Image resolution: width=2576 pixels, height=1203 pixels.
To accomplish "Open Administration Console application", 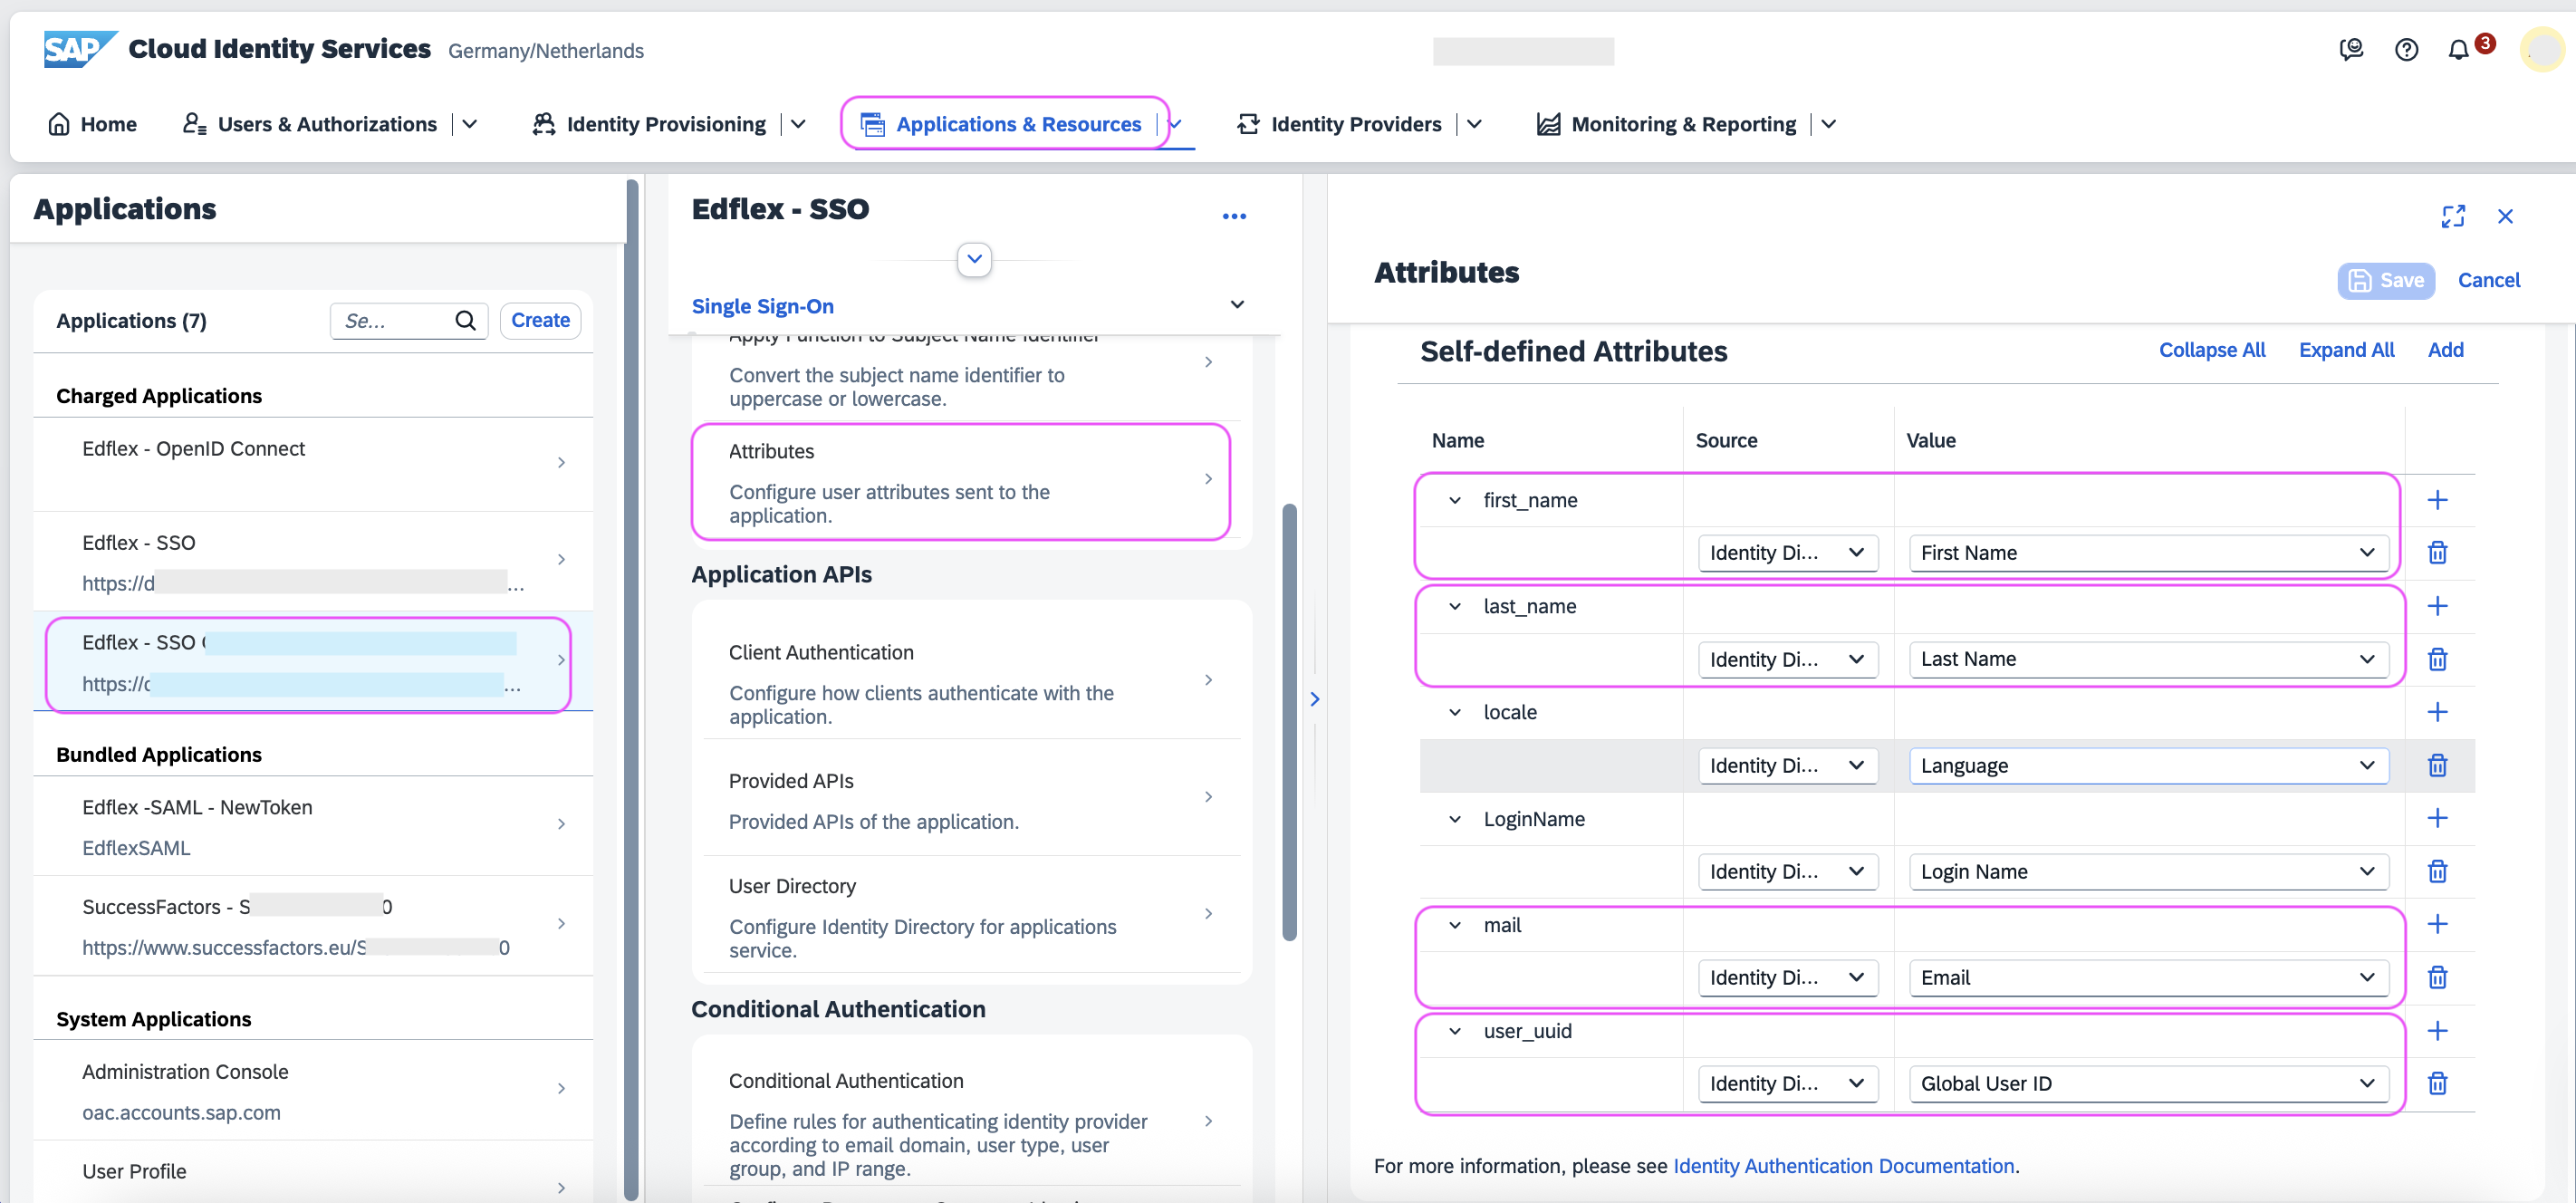I will (x=313, y=1090).
